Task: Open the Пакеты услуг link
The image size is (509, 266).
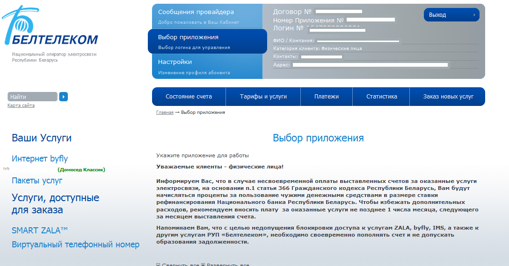Action: [x=37, y=181]
